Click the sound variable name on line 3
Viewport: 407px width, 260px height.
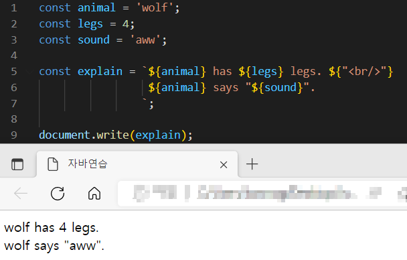click(x=94, y=40)
